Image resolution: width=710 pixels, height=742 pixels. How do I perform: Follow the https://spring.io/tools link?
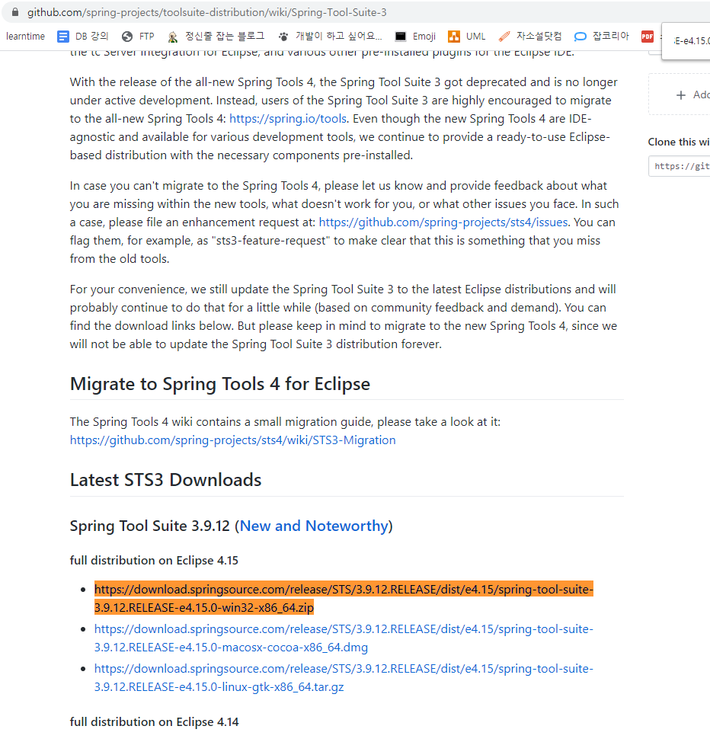pos(288,119)
